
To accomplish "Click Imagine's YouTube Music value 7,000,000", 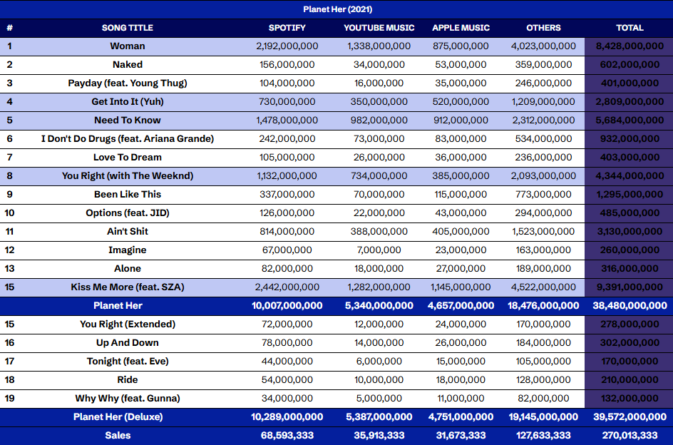I will [379, 250].
